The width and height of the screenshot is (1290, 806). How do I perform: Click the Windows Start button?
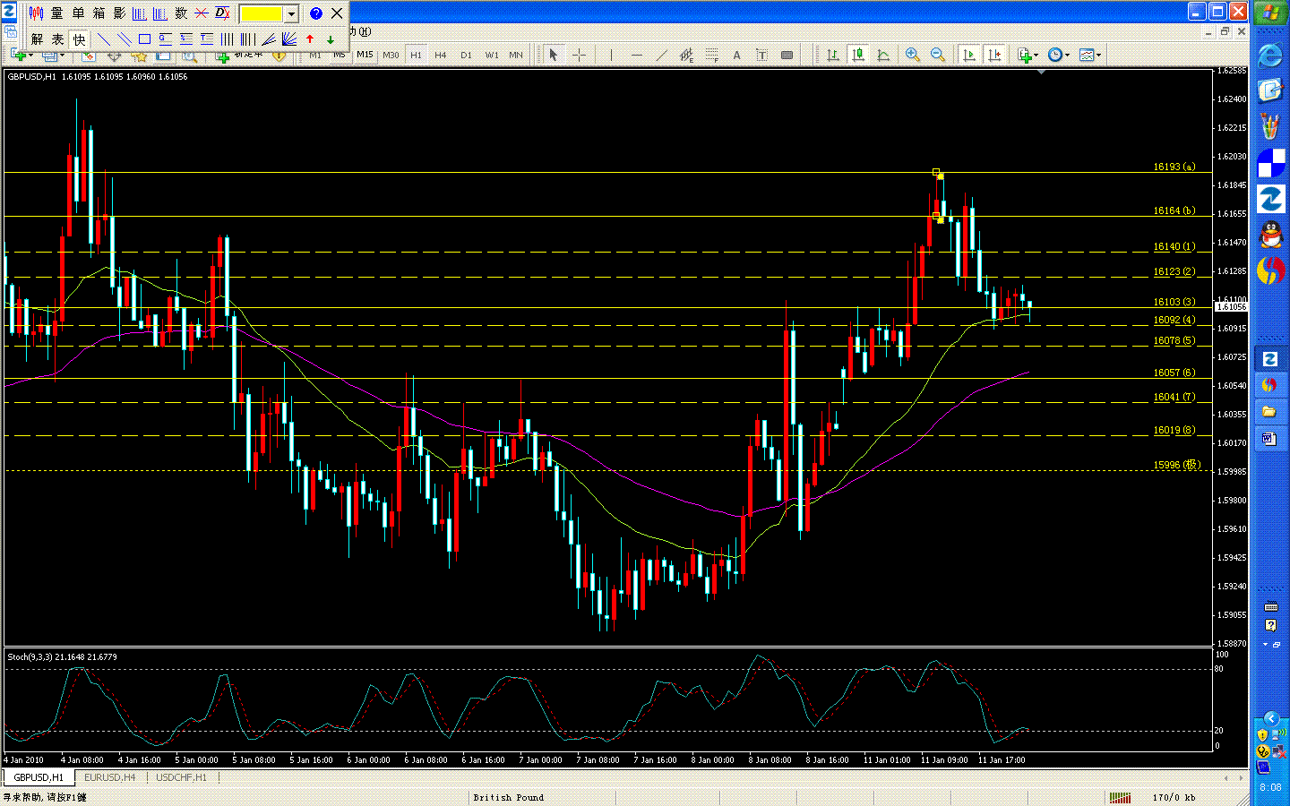pos(1270,13)
